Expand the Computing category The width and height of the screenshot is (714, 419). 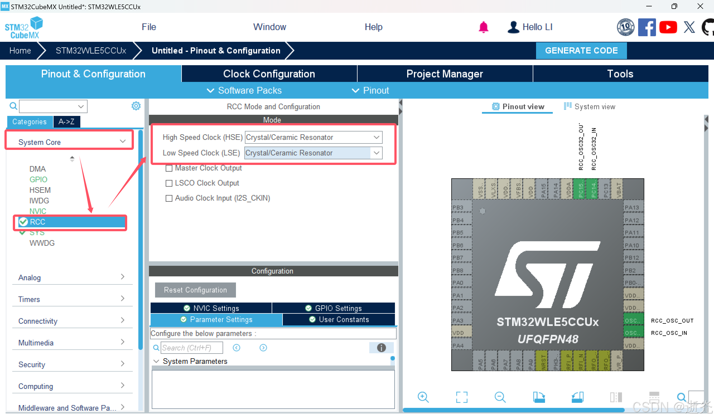[72, 386]
